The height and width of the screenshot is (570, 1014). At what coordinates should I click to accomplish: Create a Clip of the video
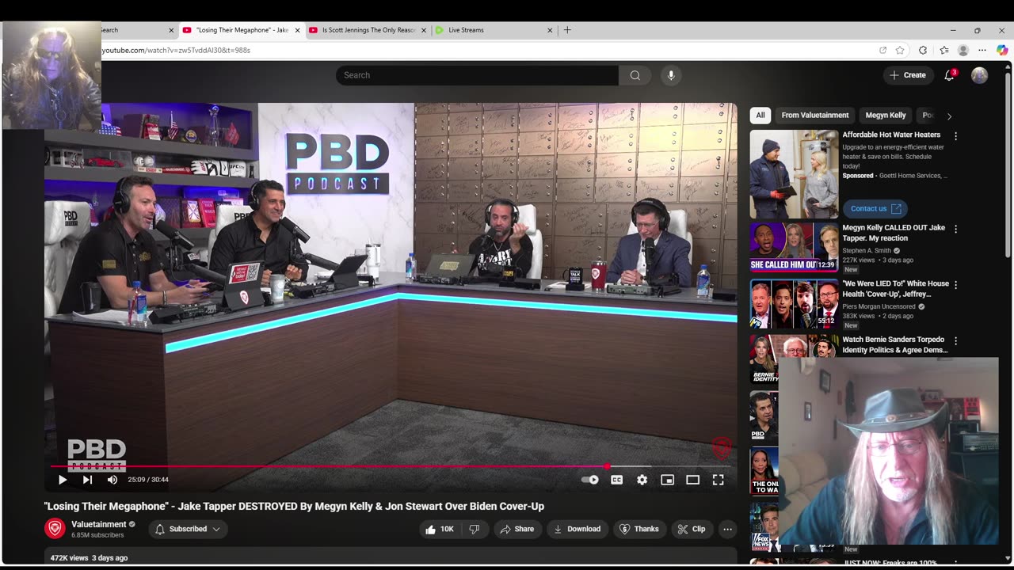(692, 529)
